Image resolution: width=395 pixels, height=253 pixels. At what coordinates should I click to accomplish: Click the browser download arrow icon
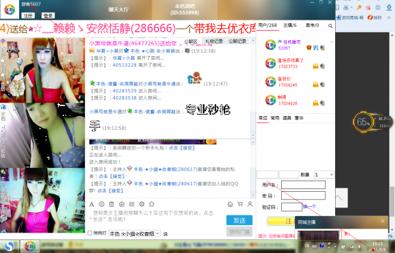[389, 7]
